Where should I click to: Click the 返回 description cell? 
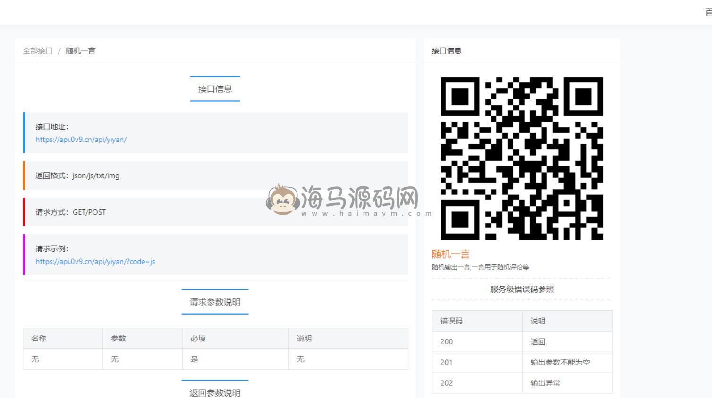coord(568,342)
